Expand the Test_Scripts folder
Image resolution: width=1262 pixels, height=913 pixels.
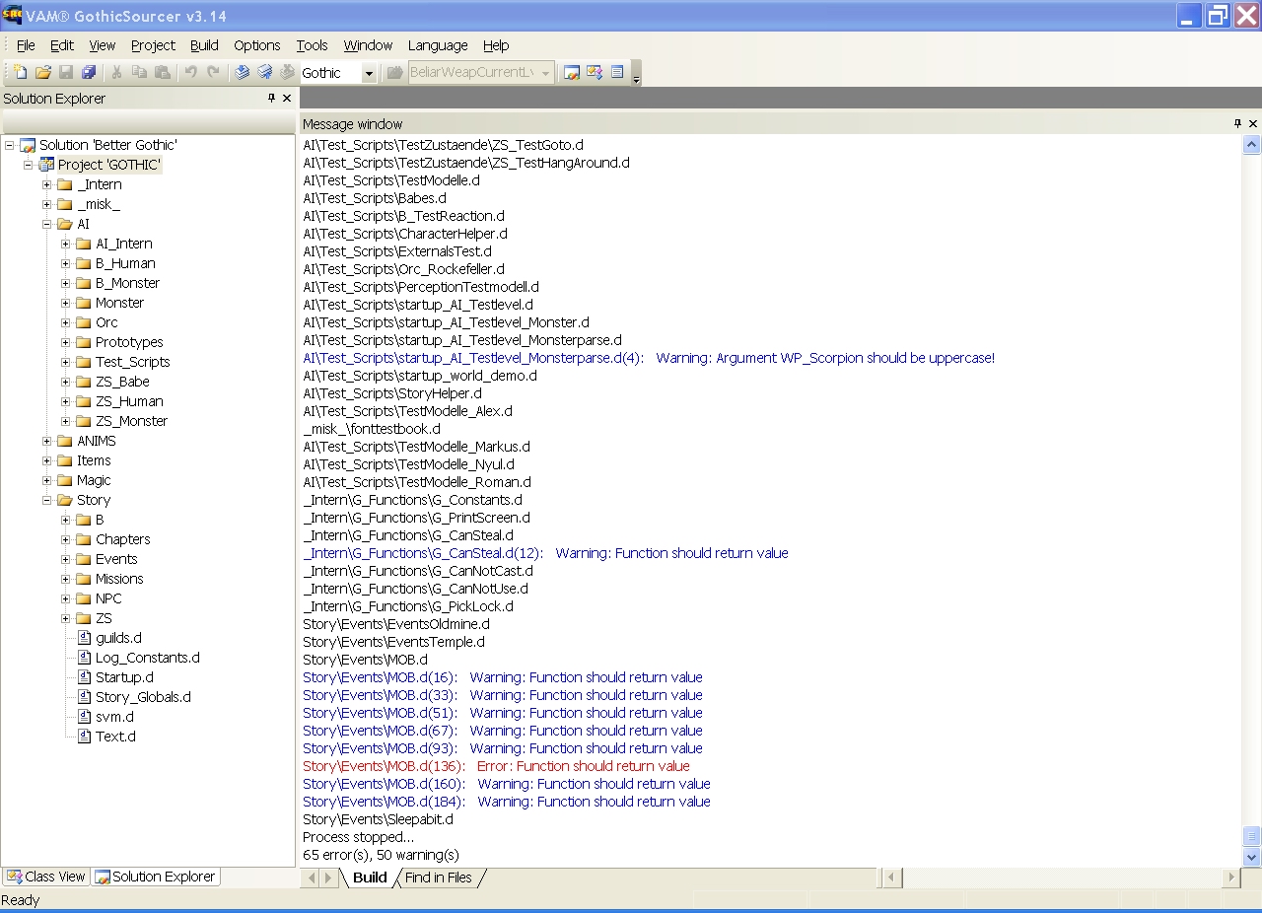(66, 362)
